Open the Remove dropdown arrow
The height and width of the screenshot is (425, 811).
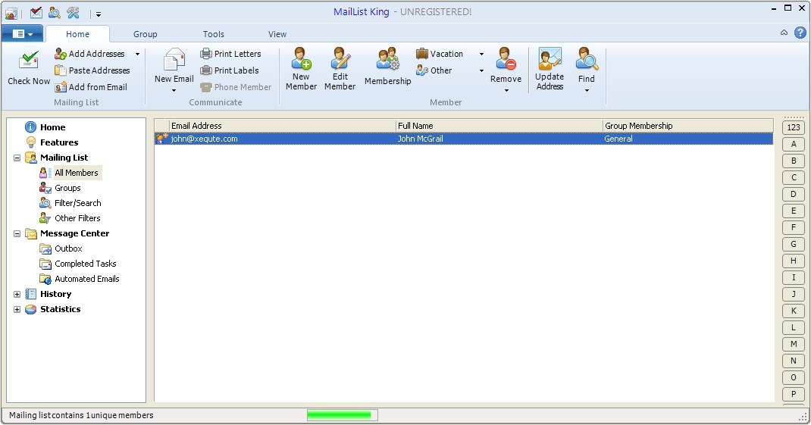(506, 90)
